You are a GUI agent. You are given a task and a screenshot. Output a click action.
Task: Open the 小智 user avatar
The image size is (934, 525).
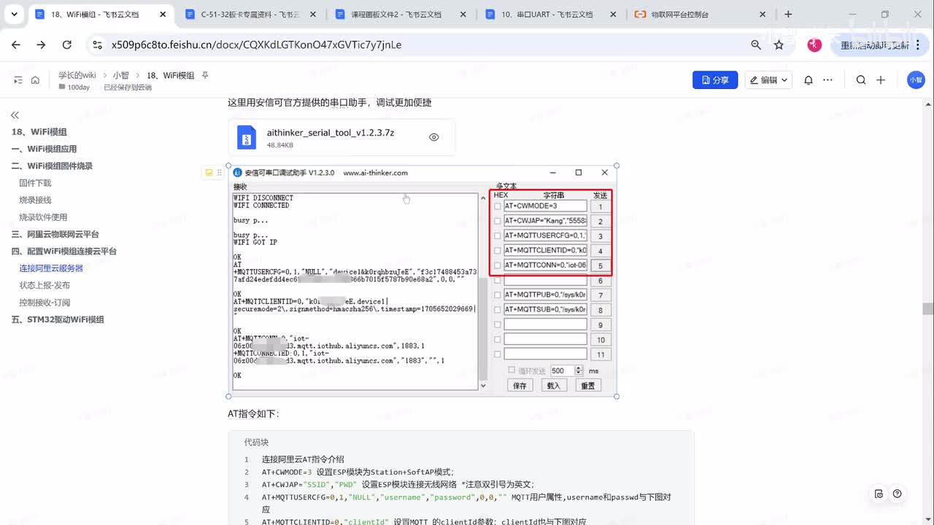click(916, 80)
